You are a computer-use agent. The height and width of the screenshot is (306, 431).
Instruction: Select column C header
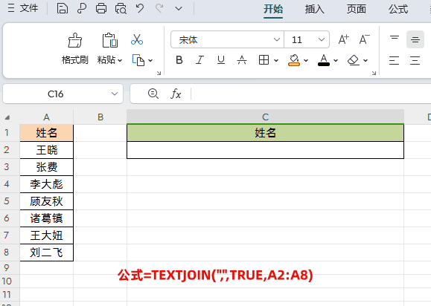(x=265, y=117)
